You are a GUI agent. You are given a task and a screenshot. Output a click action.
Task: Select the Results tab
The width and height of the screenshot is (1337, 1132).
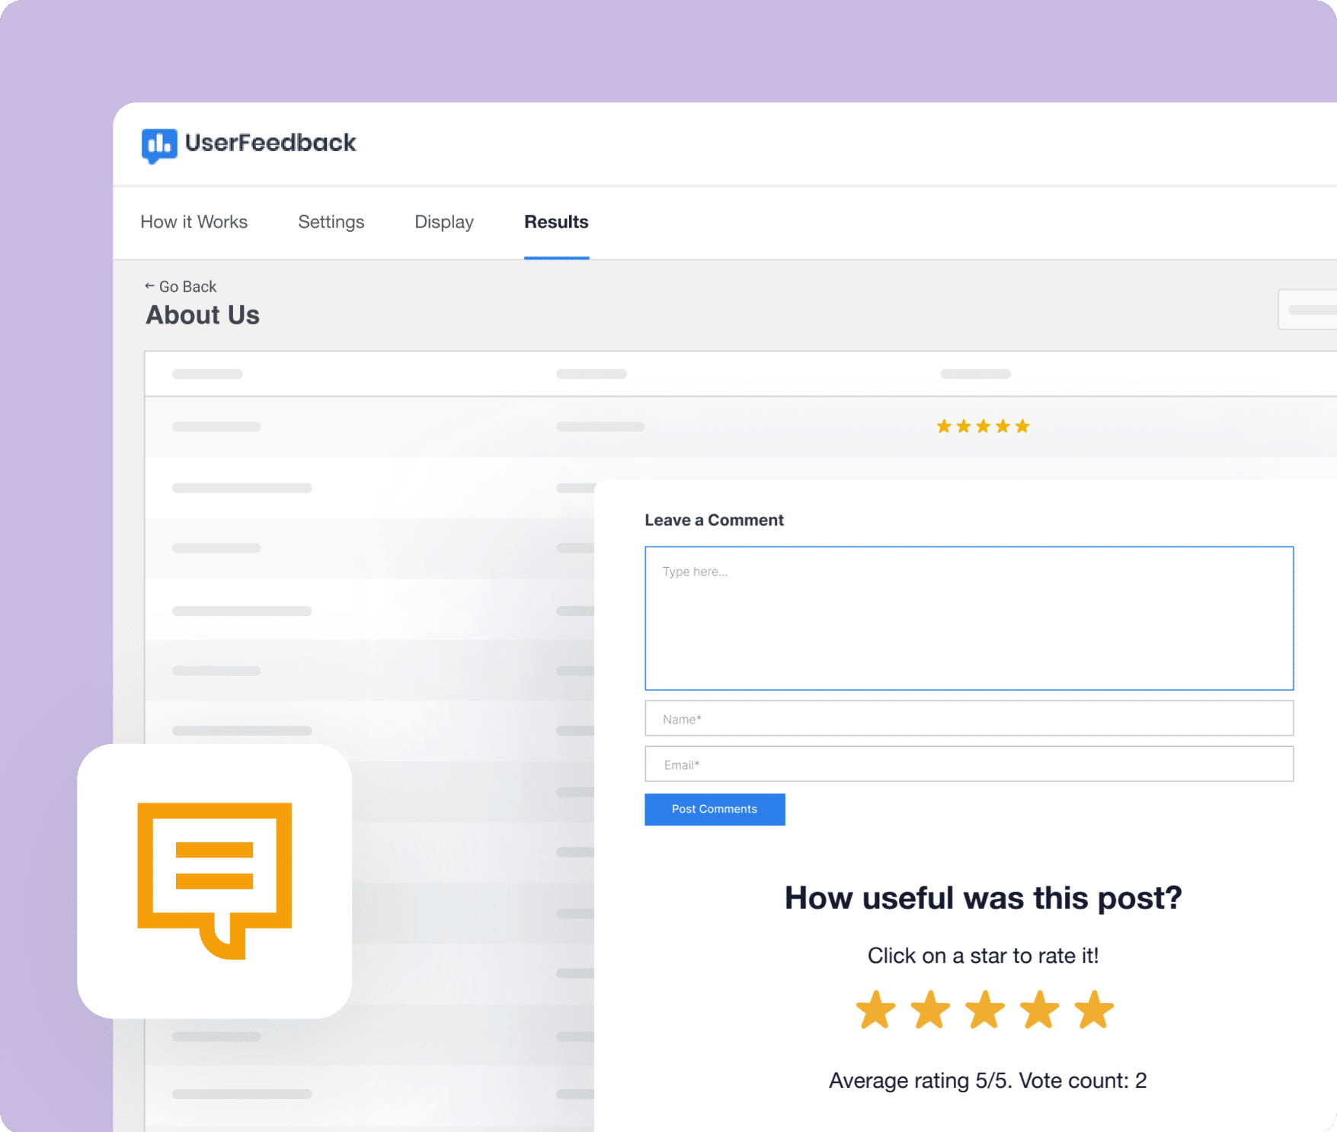click(555, 222)
